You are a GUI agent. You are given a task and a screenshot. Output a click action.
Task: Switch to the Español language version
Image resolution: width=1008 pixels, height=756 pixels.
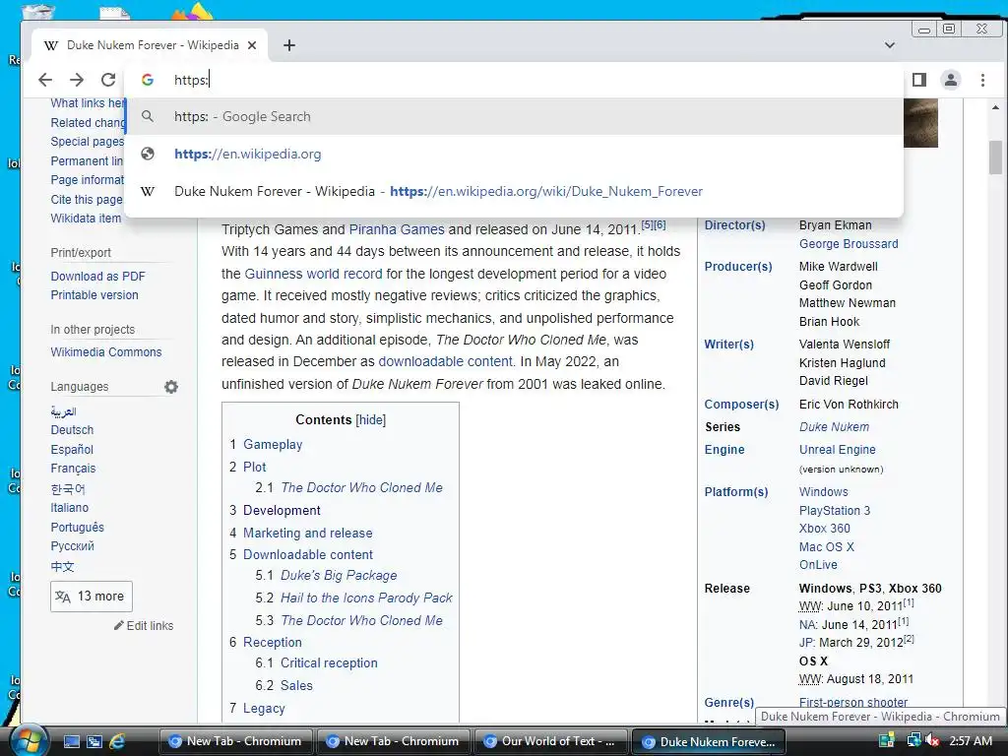pyautogui.click(x=72, y=449)
